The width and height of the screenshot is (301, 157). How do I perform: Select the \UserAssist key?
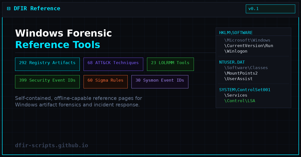tap(238, 79)
